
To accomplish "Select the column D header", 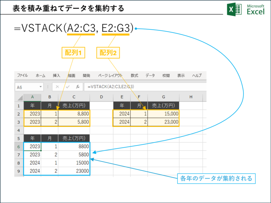I will [x=101, y=97].
